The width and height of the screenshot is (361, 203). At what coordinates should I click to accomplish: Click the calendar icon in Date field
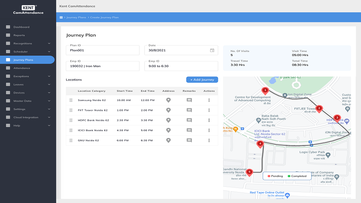(x=212, y=50)
